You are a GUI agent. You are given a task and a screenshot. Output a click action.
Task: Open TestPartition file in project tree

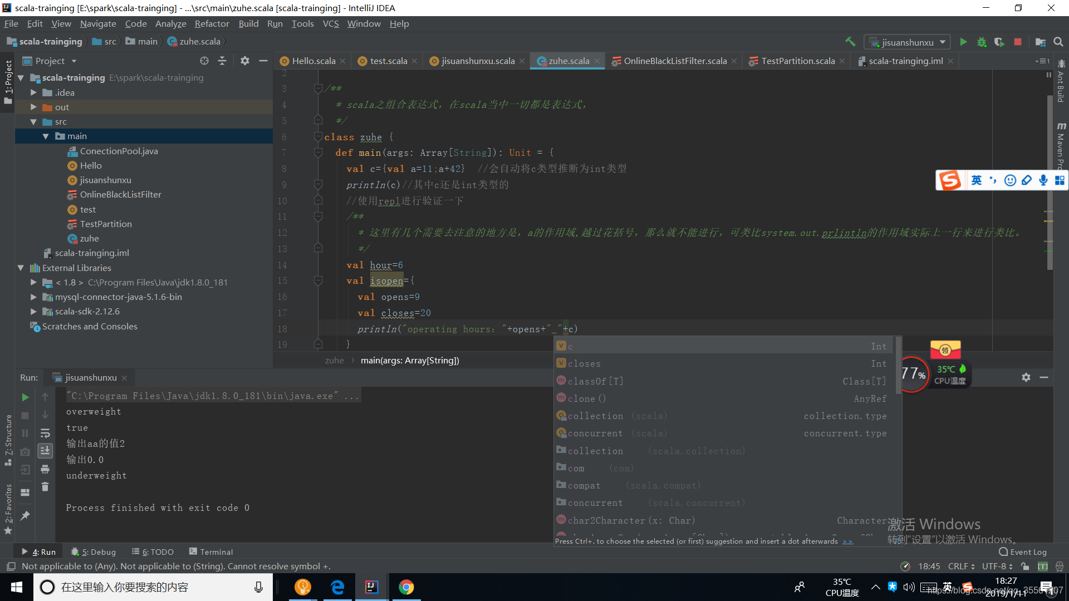point(106,224)
